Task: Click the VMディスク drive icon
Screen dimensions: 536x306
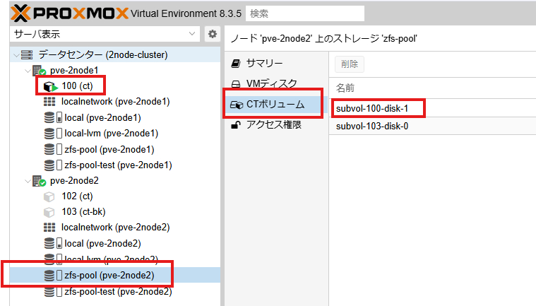Action: click(236, 84)
